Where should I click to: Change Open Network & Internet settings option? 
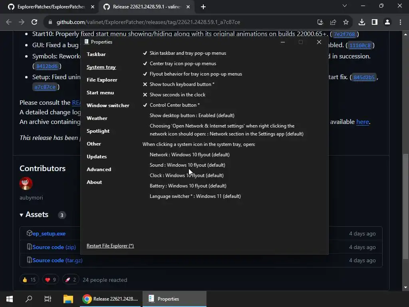coord(226,130)
